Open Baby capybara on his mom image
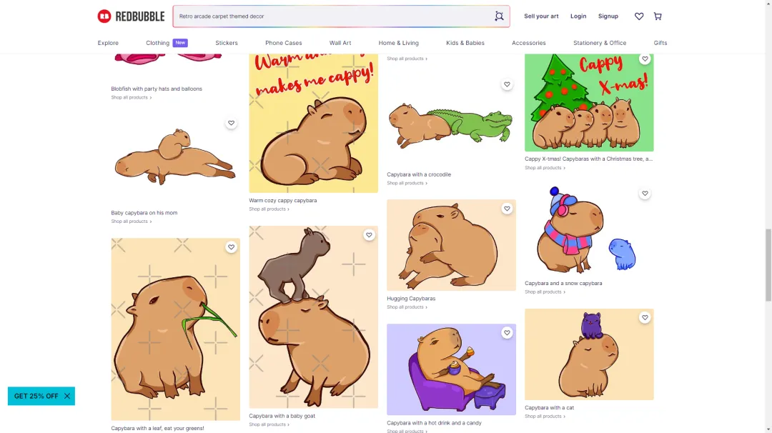772x433 pixels. point(175,160)
